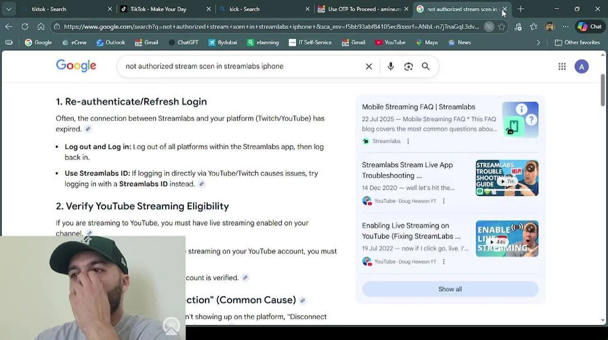Go back to the previous page
This screenshot has height=340, width=608.
click(x=9, y=26)
